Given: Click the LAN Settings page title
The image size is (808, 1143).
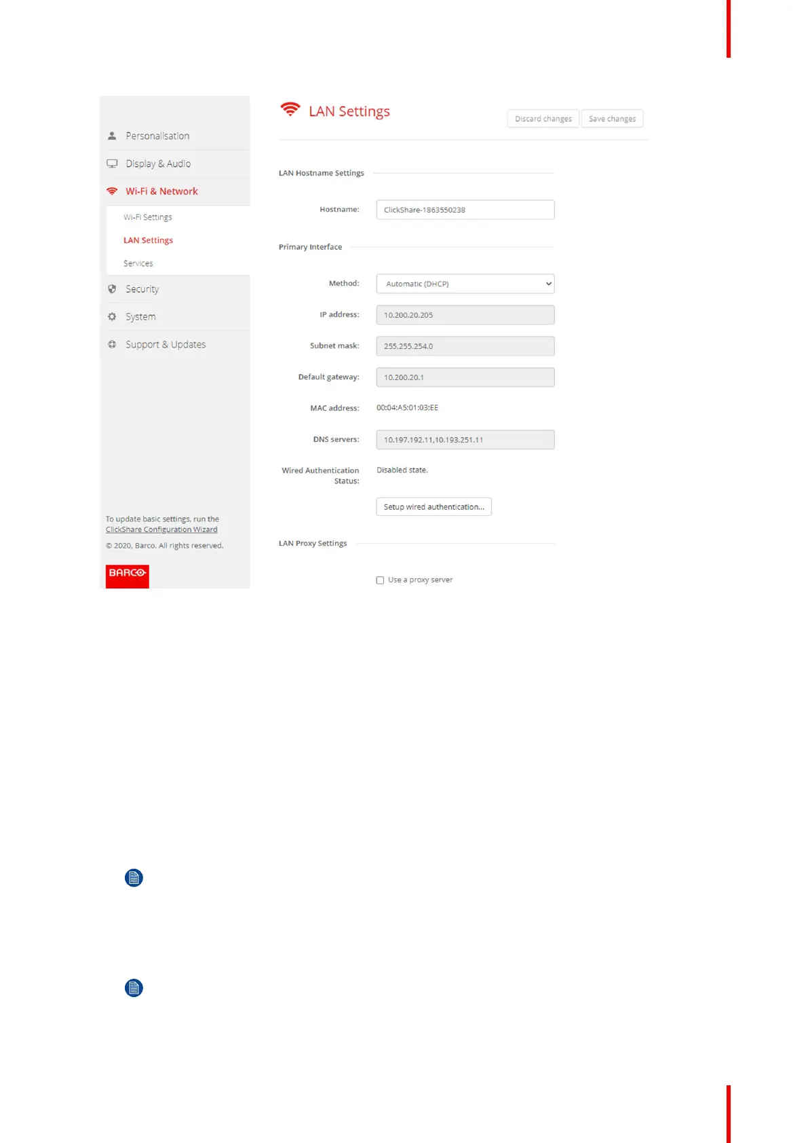Looking at the screenshot, I should (x=349, y=111).
